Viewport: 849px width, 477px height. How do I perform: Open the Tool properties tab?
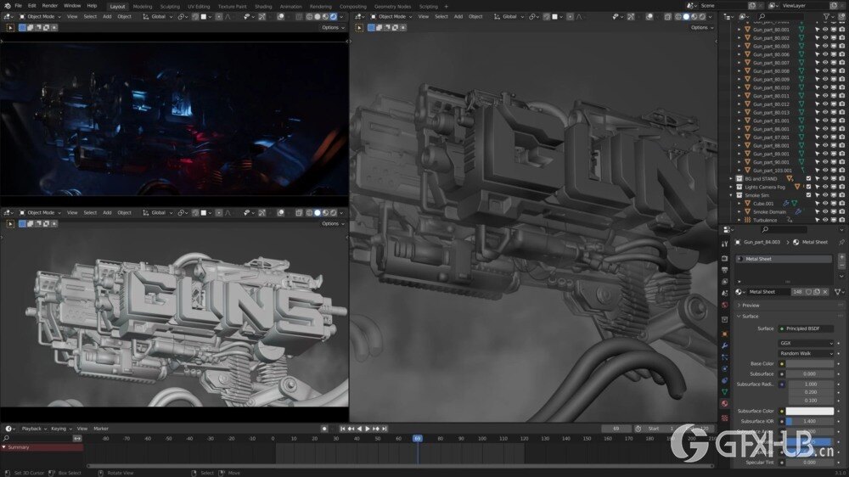pos(724,244)
